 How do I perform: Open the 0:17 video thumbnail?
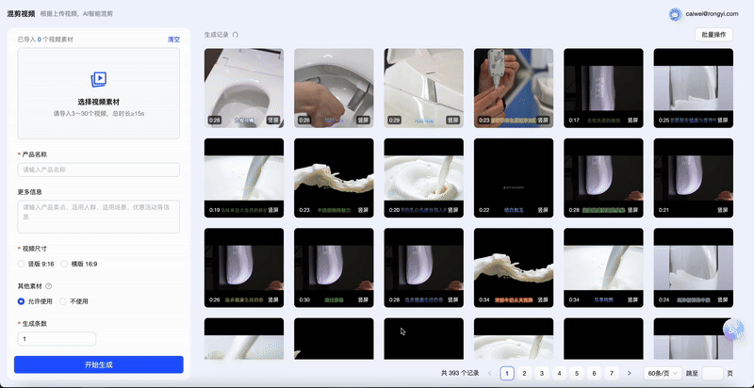pos(603,88)
